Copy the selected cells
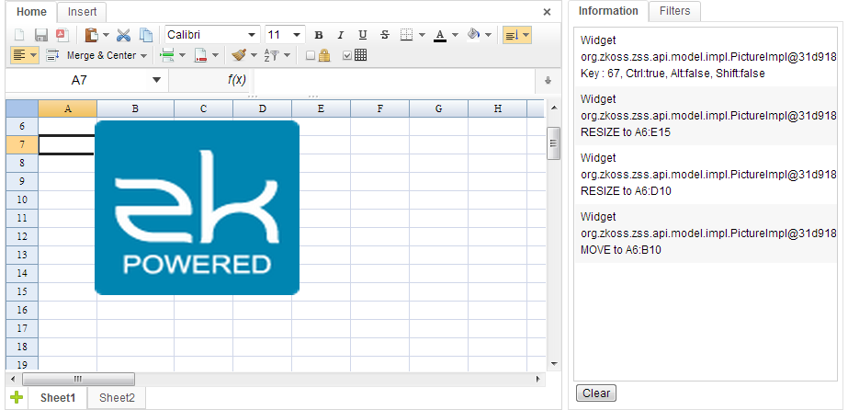 (146, 35)
